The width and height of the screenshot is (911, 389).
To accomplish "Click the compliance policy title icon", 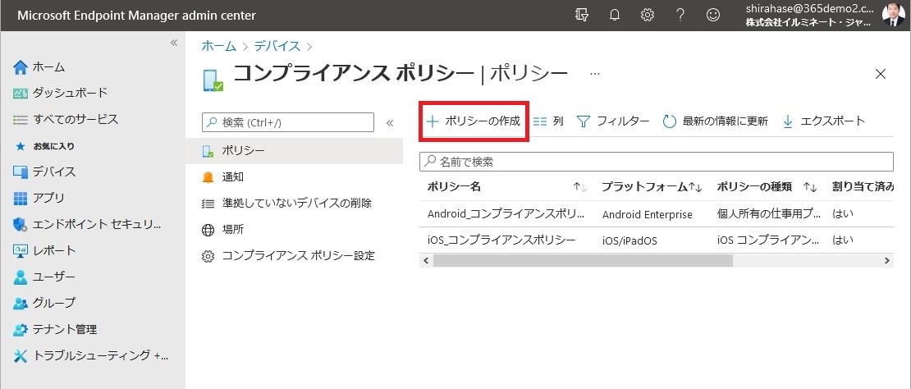I will click(x=213, y=80).
